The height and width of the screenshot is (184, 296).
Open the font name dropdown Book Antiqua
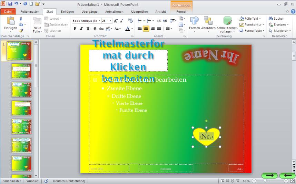coord(100,21)
